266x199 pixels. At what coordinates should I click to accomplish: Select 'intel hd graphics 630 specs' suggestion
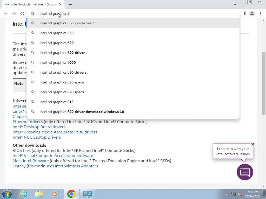click(x=133, y=82)
